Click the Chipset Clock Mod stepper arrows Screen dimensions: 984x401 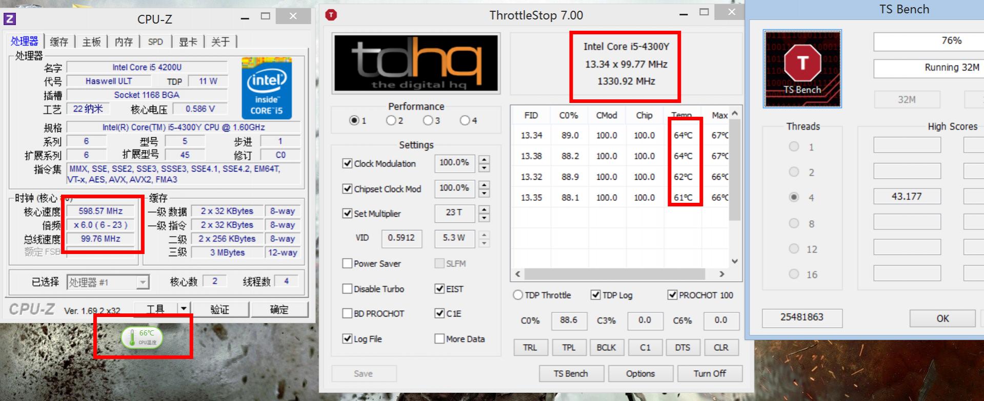pos(484,189)
